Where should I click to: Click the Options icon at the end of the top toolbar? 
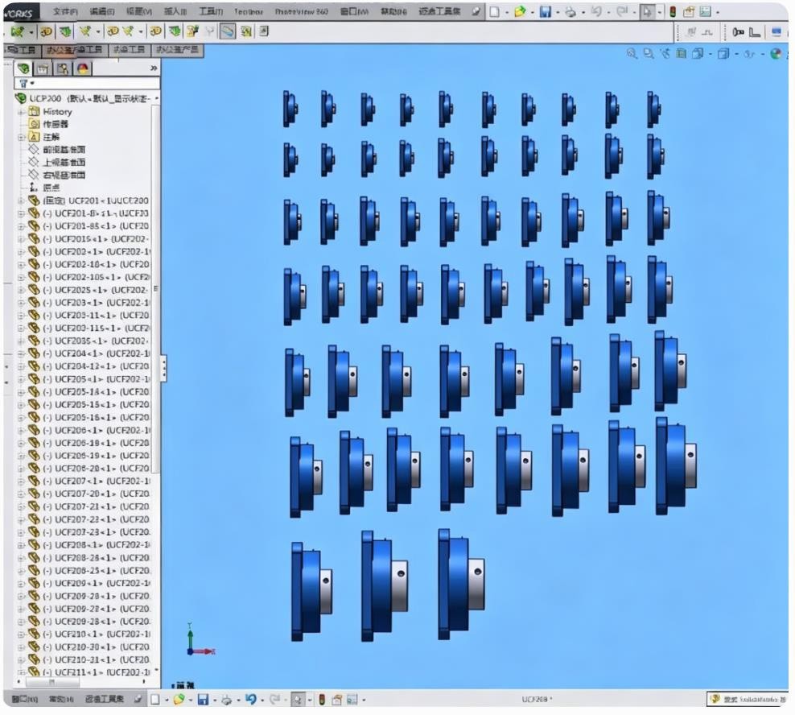pyautogui.click(x=705, y=11)
